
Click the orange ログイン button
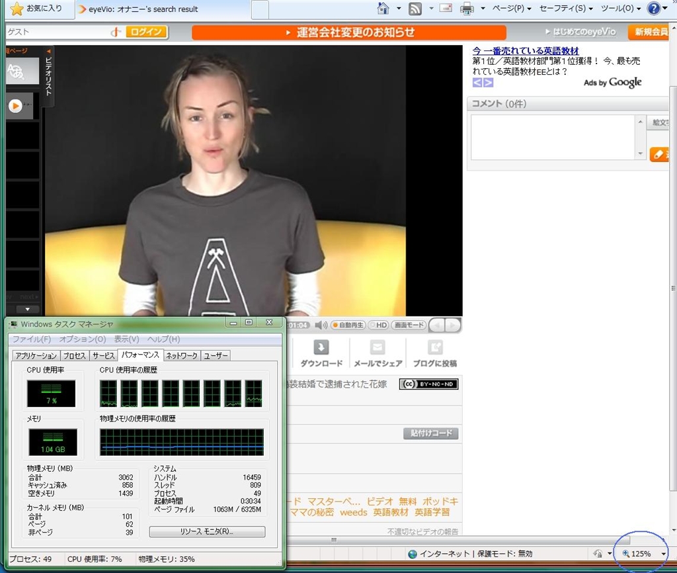click(147, 32)
